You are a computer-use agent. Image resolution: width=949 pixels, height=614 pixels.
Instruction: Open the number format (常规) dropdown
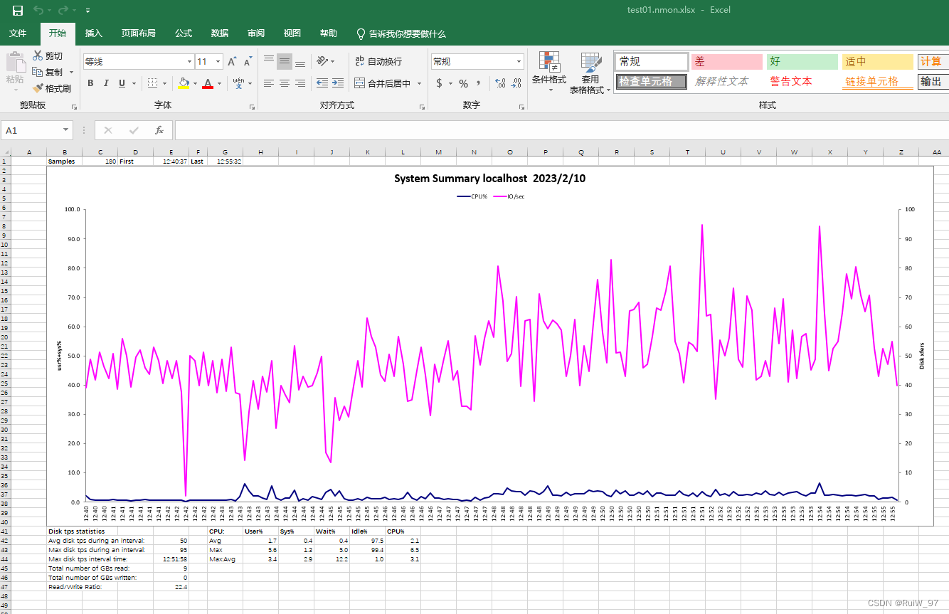[x=519, y=62]
